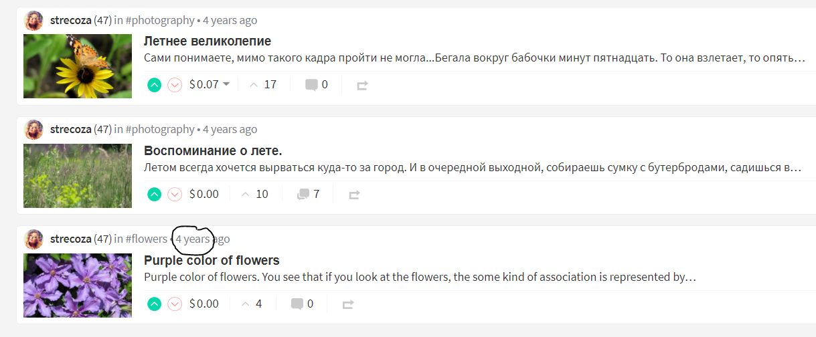Resteem the Летнее великолепие post
816x337 pixels.
[362, 86]
